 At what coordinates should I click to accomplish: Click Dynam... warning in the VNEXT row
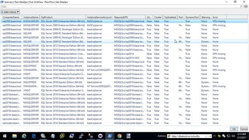(206, 90)
